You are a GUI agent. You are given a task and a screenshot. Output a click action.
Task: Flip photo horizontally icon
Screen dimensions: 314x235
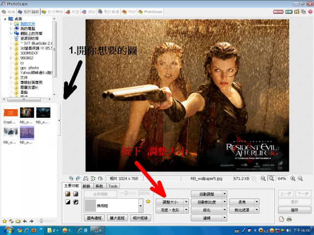point(86,178)
